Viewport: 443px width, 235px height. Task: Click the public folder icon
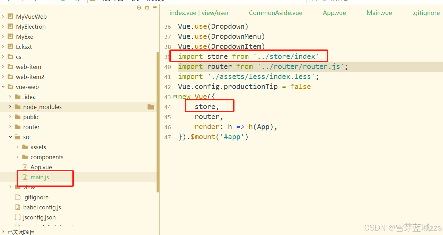(x=18, y=117)
